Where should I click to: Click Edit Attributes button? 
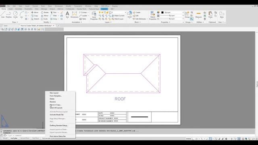click(139, 19)
